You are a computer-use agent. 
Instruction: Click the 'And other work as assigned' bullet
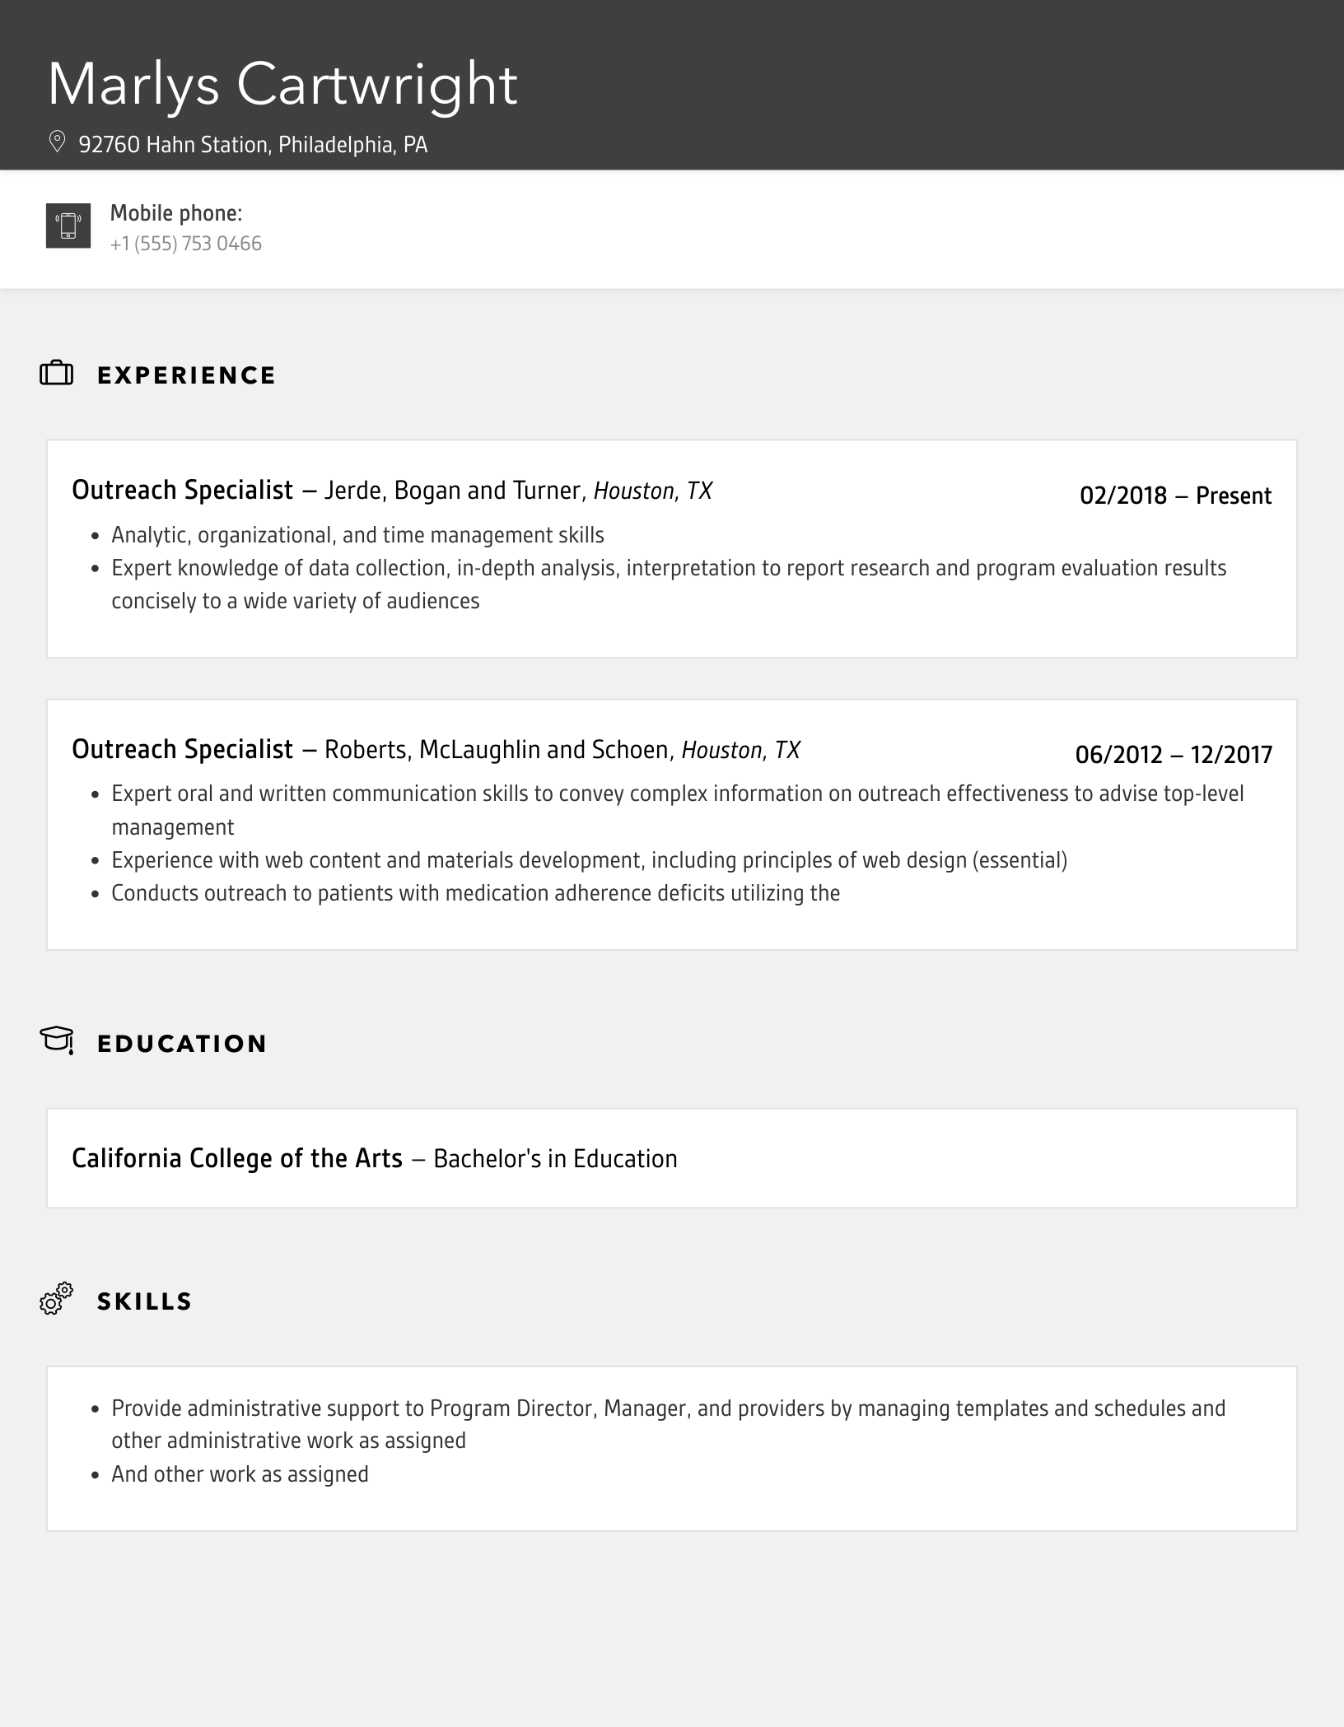240,1474
